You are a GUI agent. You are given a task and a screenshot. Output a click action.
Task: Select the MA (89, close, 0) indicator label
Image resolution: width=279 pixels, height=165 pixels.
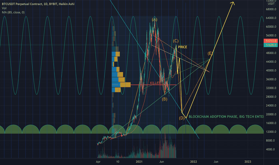(x=13, y=12)
